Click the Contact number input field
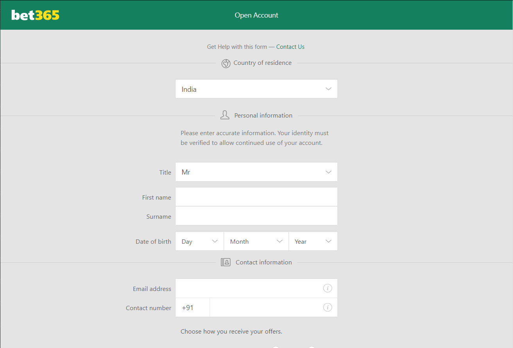Image resolution: width=513 pixels, height=348 pixels. tap(270, 307)
